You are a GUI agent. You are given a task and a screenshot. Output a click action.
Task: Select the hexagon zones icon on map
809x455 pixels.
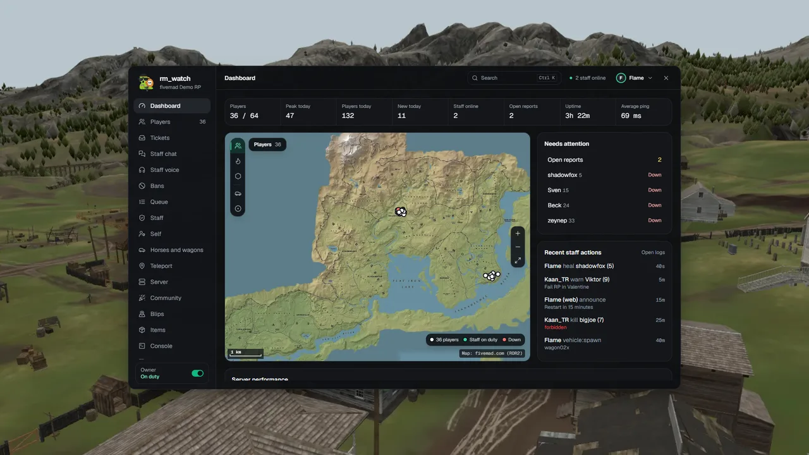[238, 177]
